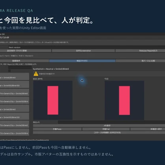Click the Release Report出力 button
This screenshot has height=165, width=165.
(140, 51)
